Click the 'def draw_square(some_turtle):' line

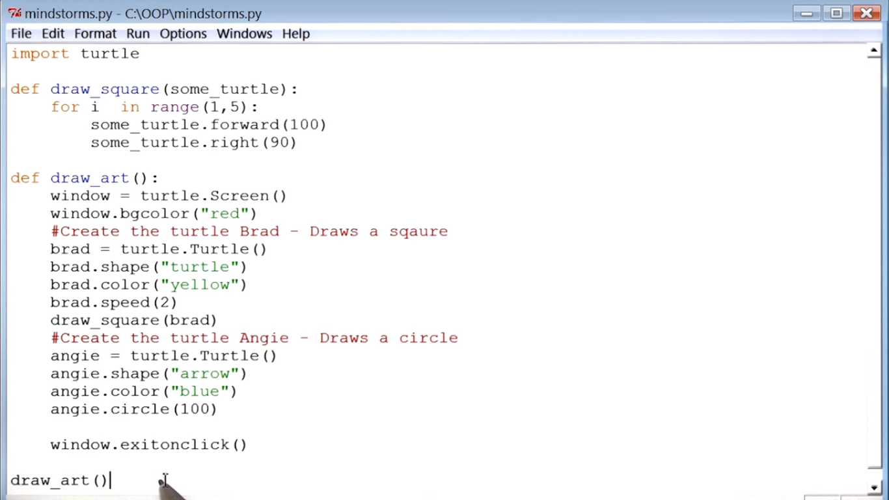pos(154,89)
